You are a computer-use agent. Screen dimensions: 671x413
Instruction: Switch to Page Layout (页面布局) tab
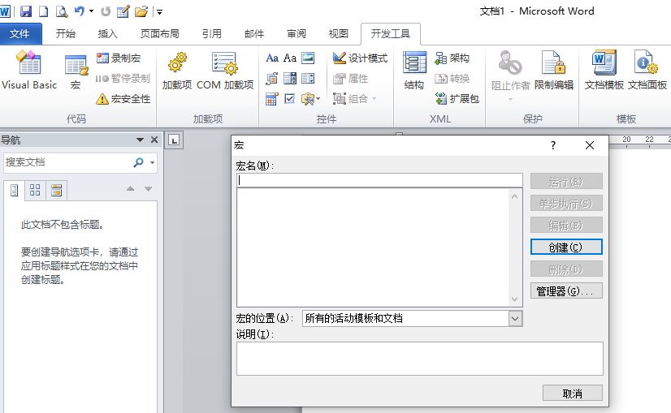click(159, 34)
